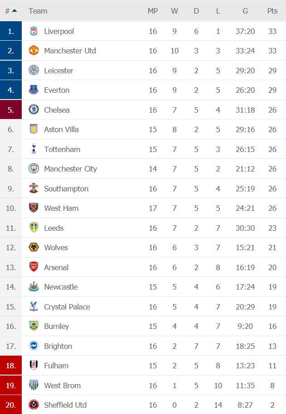Click the Crystal Palace badge icon

tap(34, 306)
